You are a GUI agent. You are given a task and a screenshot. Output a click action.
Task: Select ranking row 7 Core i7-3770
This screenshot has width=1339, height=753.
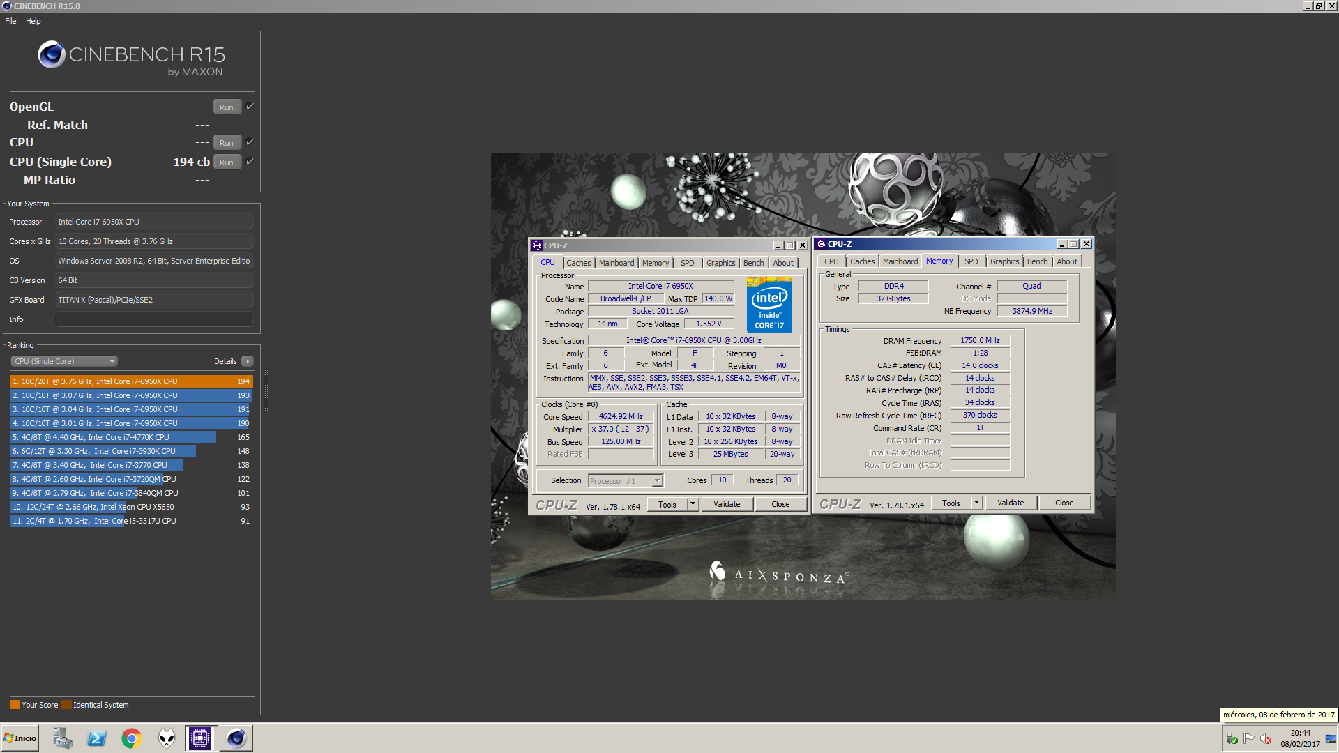(x=131, y=465)
